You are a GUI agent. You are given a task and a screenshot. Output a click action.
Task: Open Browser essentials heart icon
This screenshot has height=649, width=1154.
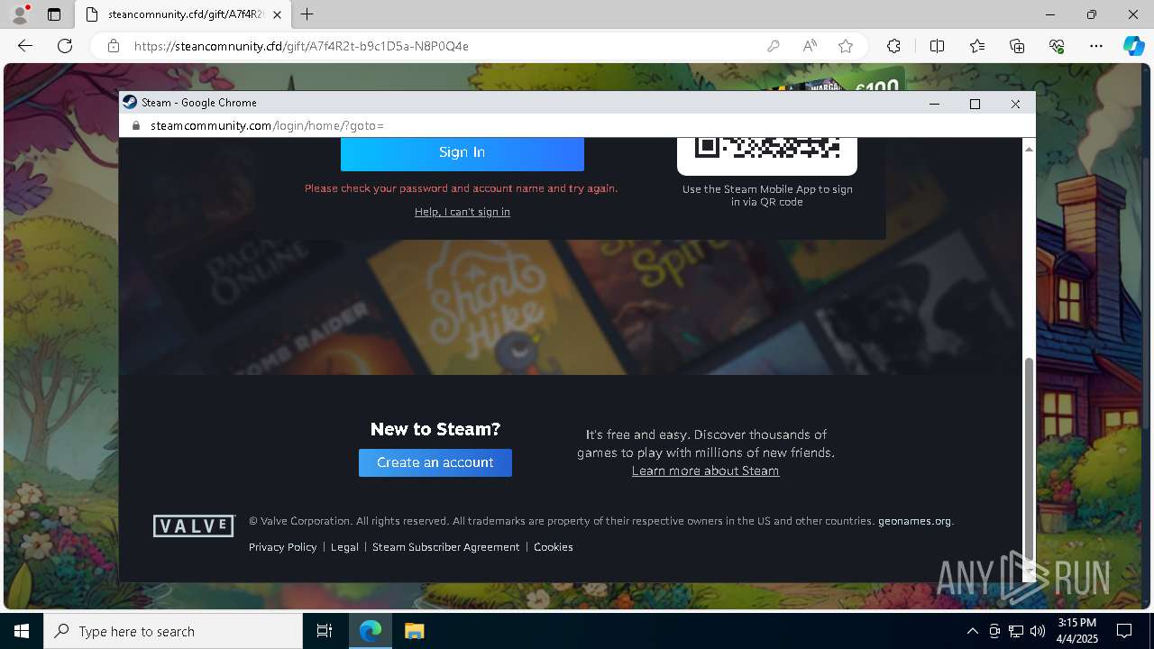click(1057, 46)
